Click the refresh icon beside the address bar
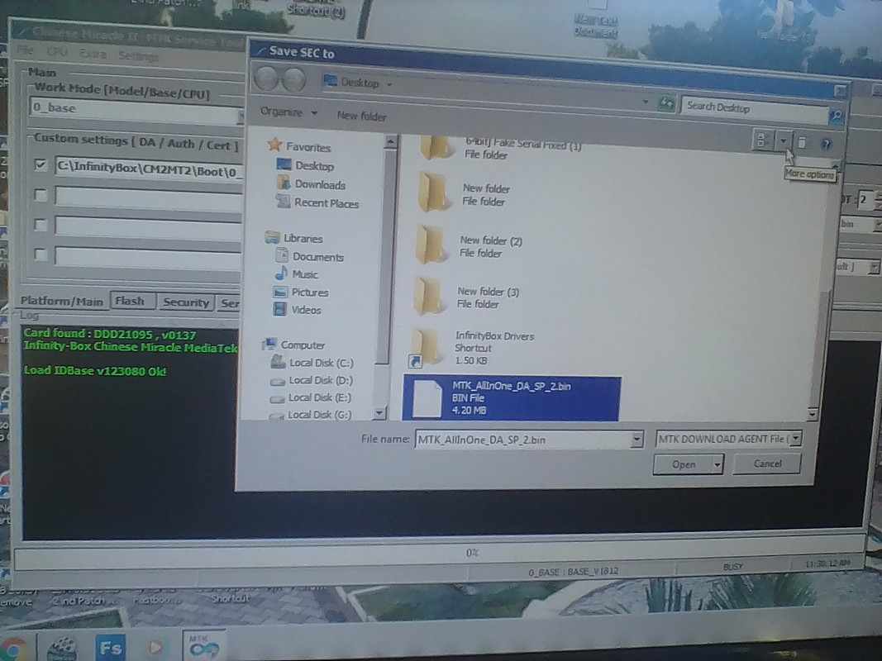 666,103
